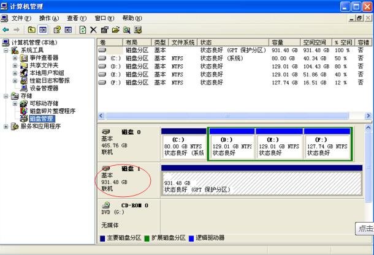
Task: Click the 扩展磁盘分区 green legend swatch
Action: pos(147,238)
